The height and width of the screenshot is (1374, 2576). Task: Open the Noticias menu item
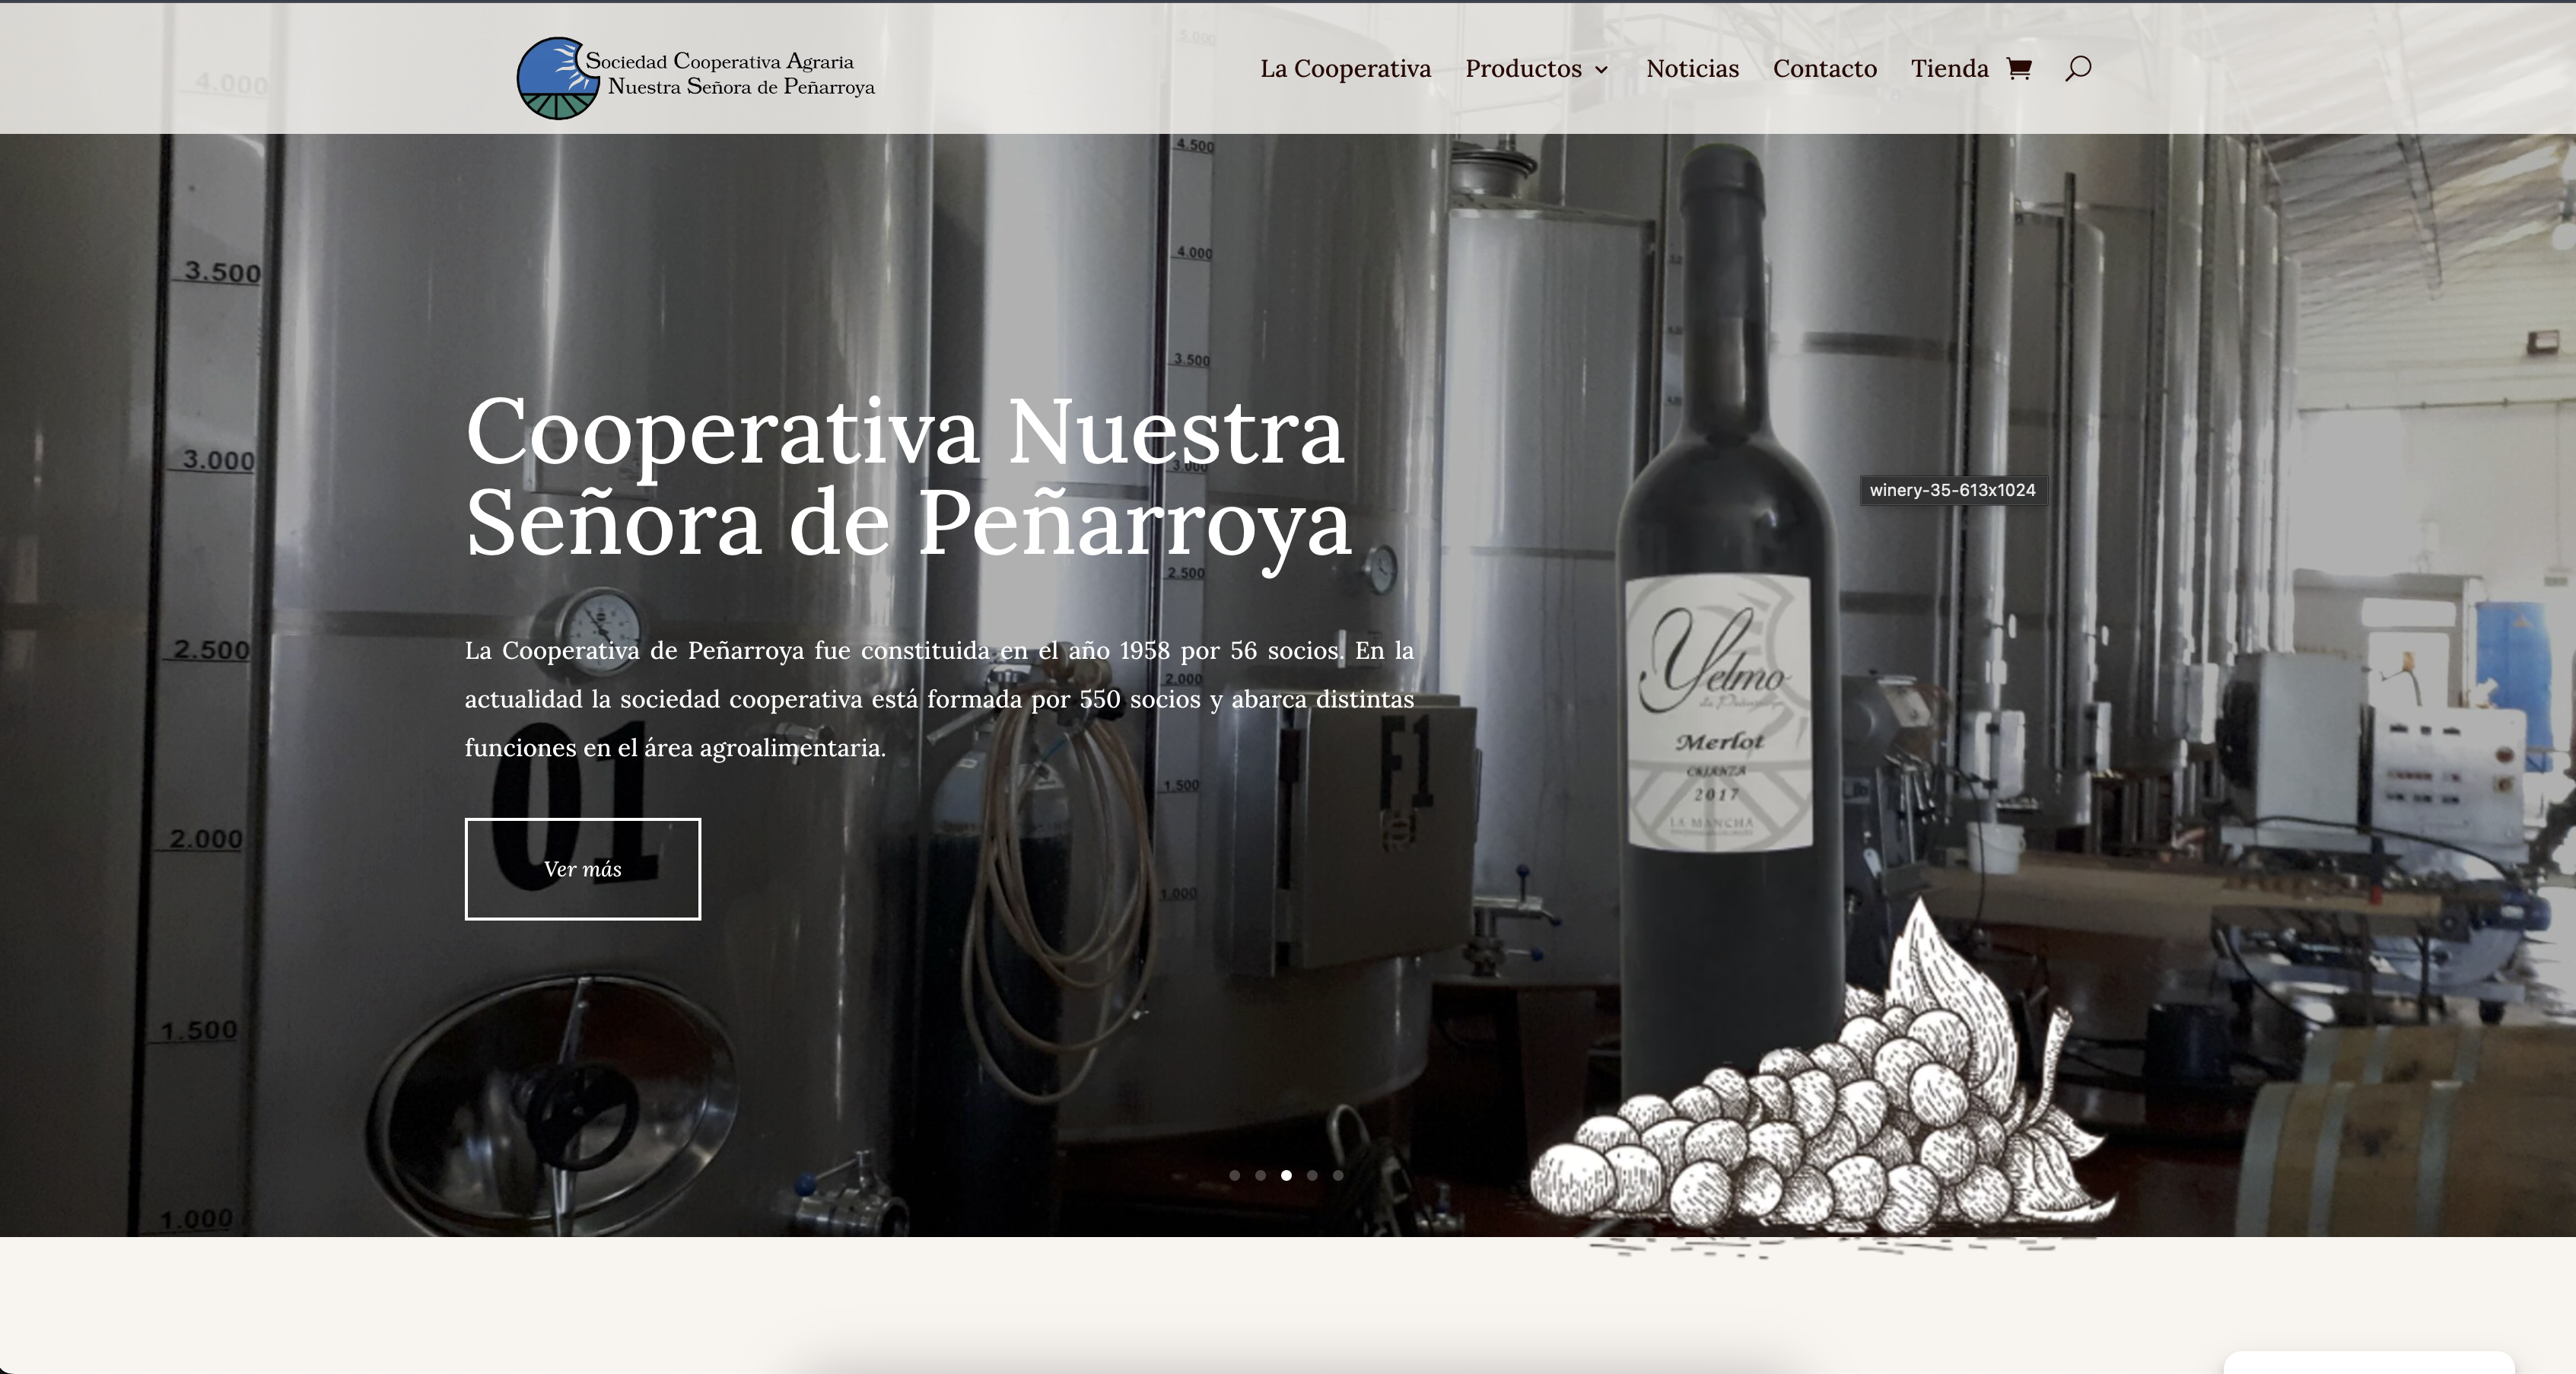click(x=1692, y=69)
